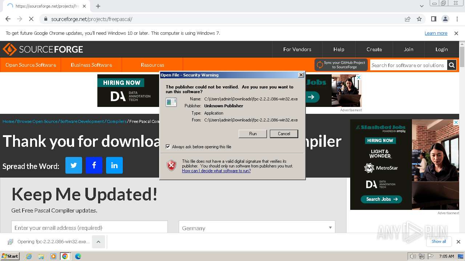Open the Germany country dropdown
This screenshot has height=261, width=465.
click(257, 228)
